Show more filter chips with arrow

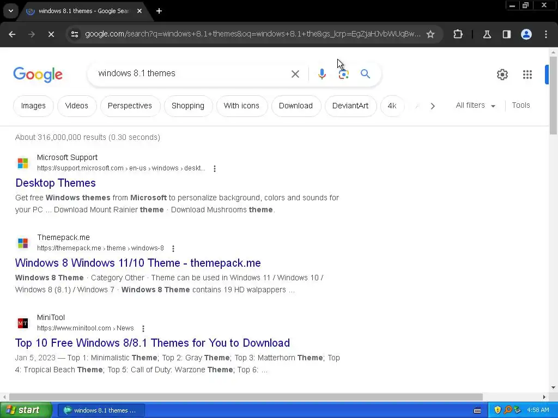(432, 106)
